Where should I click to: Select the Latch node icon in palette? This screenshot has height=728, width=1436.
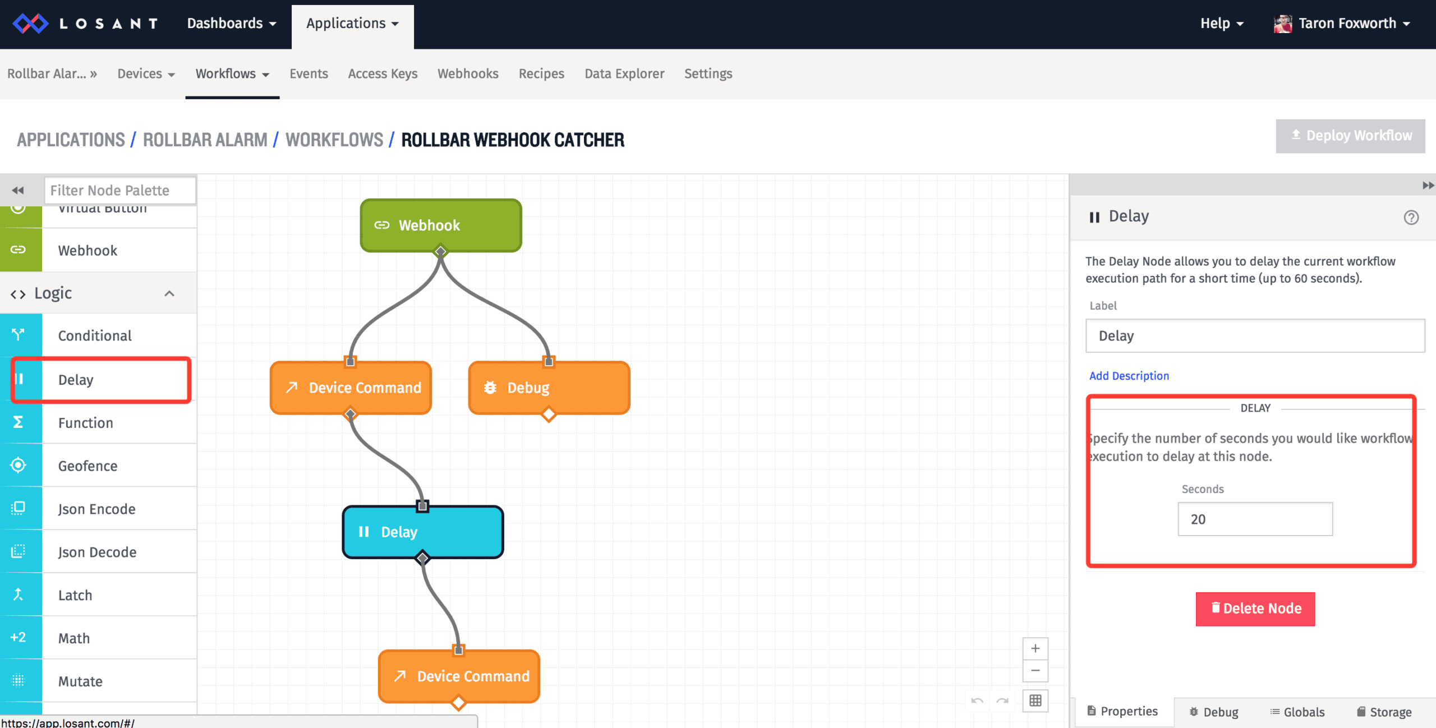point(19,595)
